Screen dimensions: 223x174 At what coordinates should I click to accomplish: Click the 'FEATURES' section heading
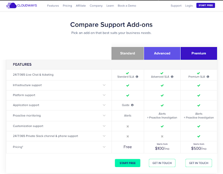click(22, 64)
